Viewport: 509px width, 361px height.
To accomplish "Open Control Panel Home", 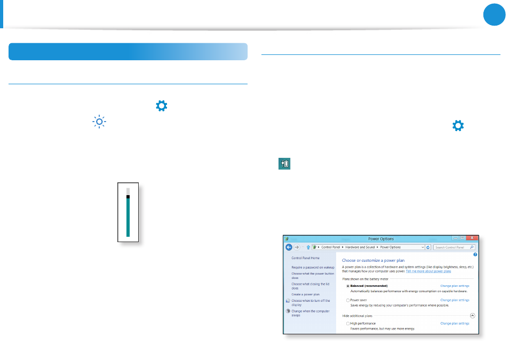I will pyautogui.click(x=306, y=258).
